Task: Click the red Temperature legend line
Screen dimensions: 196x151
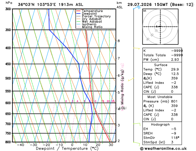Action: click(x=79, y=11)
